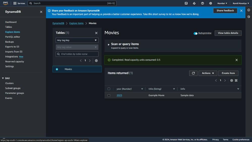Refresh the items returned list
Screen dimensions: 252x142
click(193, 73)
